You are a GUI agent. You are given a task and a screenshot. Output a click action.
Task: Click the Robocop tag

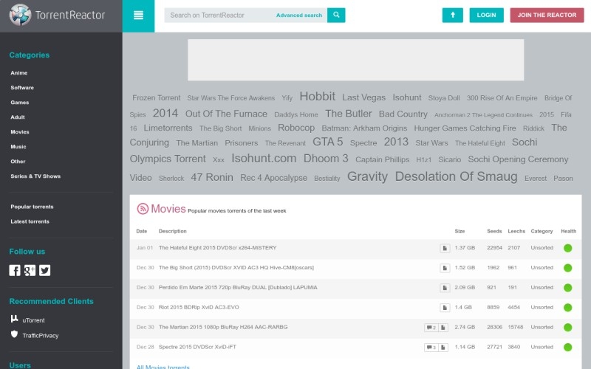point(296,128)
